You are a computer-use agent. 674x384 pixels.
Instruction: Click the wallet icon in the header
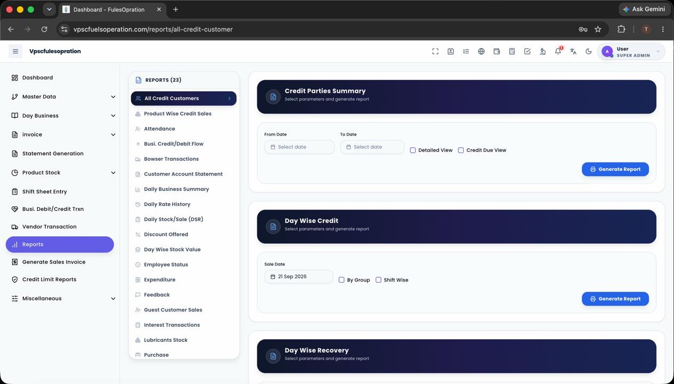pyautogui.click(x=497, y=51)
